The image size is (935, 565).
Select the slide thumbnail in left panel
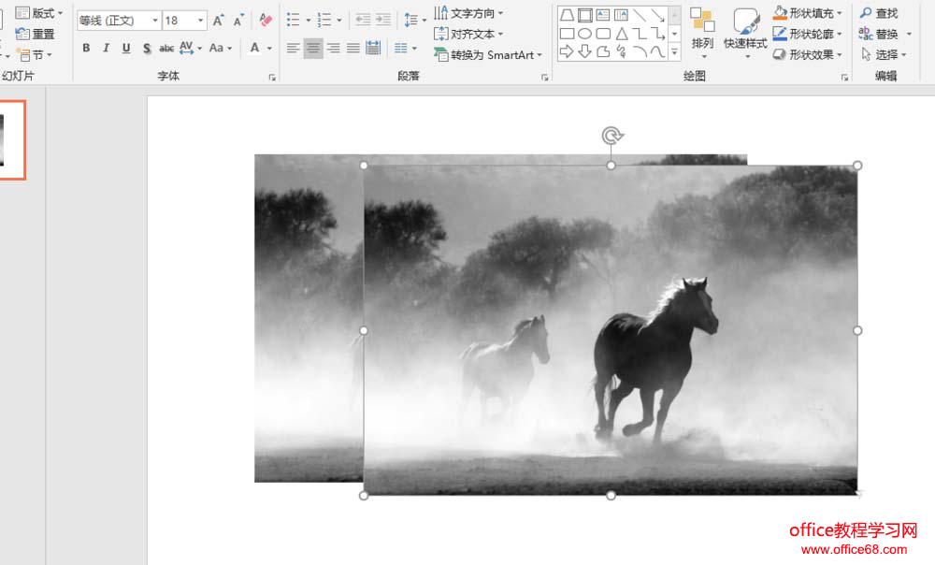pos(9,140)
